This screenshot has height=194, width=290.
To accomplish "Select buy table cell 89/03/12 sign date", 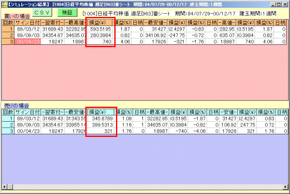I will point(28,29).
